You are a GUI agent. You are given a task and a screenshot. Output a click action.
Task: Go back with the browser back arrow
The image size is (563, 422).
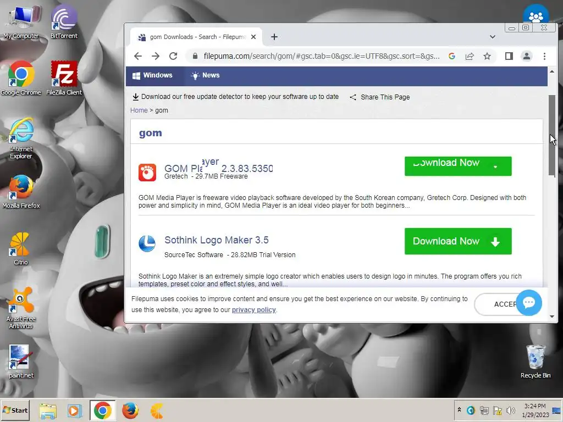[138, 56]
